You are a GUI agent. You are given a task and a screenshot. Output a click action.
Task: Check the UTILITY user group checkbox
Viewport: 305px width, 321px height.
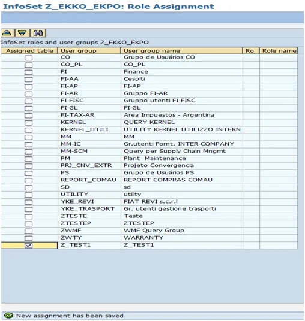tap(29, 195)
